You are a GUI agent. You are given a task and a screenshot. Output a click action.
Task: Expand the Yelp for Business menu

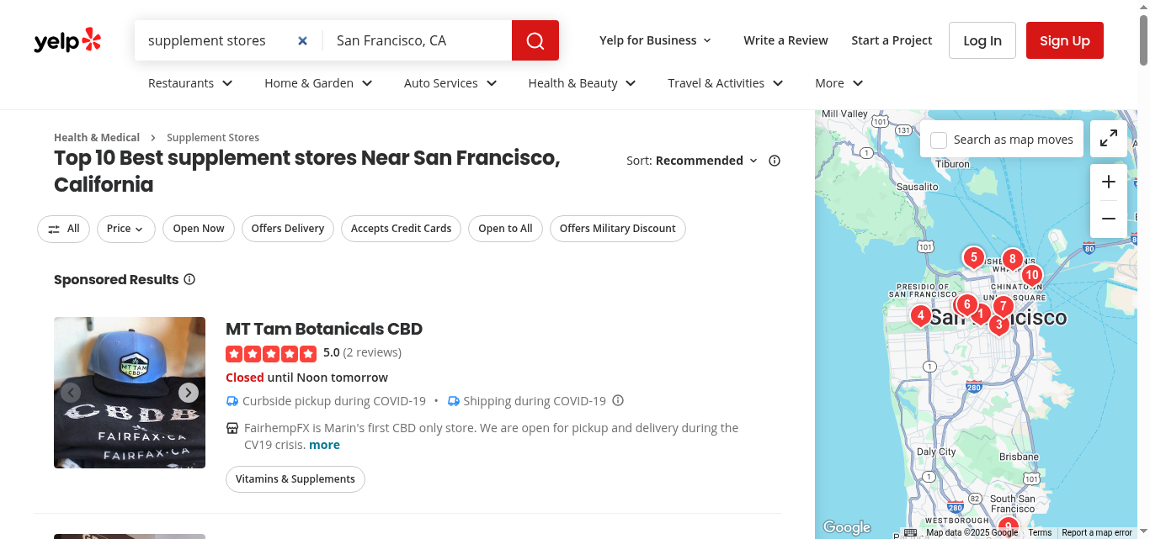tap(656, 40)
